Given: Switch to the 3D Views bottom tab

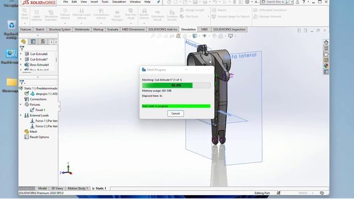Looking at the screenshot, I should (57, 188).
